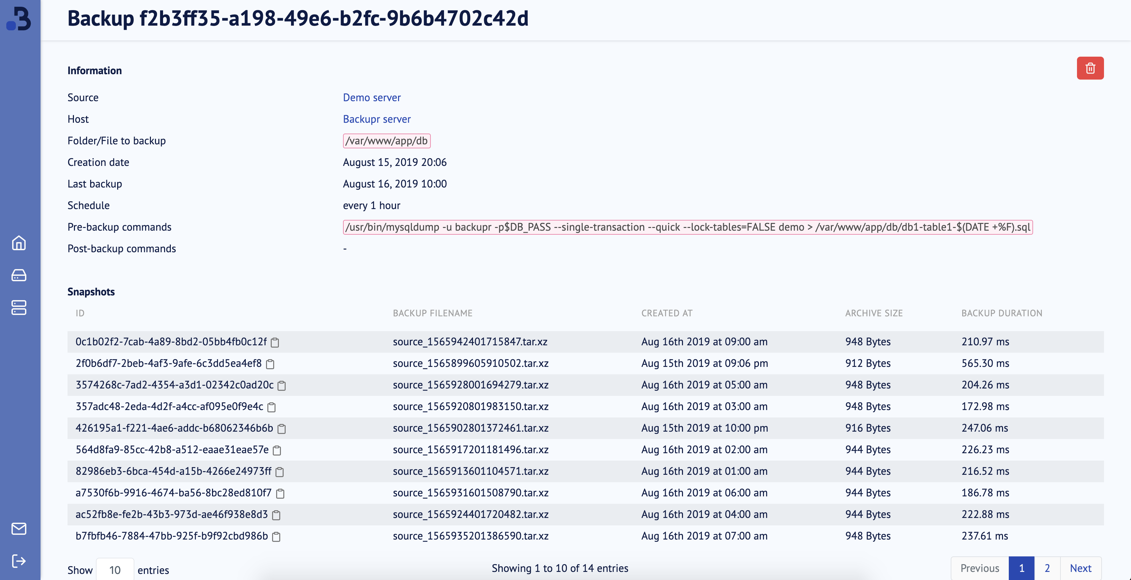This screenshot has height=580, width=1131.
Task: Copy snapshot ID 82986eb3-6bca-454d-a15b-4266e24973ff
Action: pyautogui.click(x=279, y=472)
